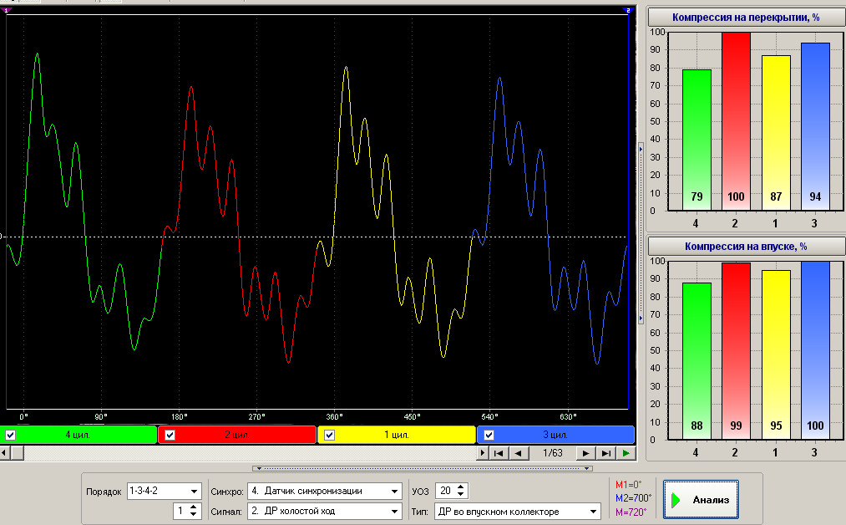Click the red M1=0° marker readout
The image size is (846, 525).
coord(629,485)
